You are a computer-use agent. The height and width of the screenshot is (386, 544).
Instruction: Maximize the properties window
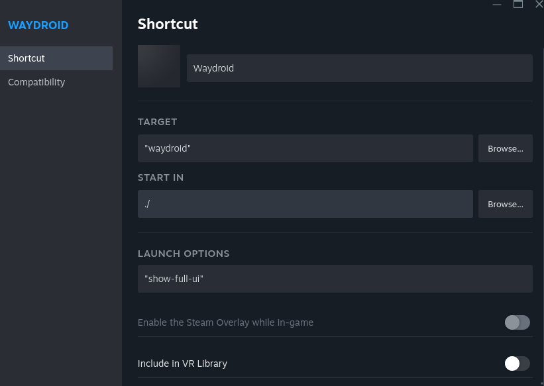tap(518, 4)
